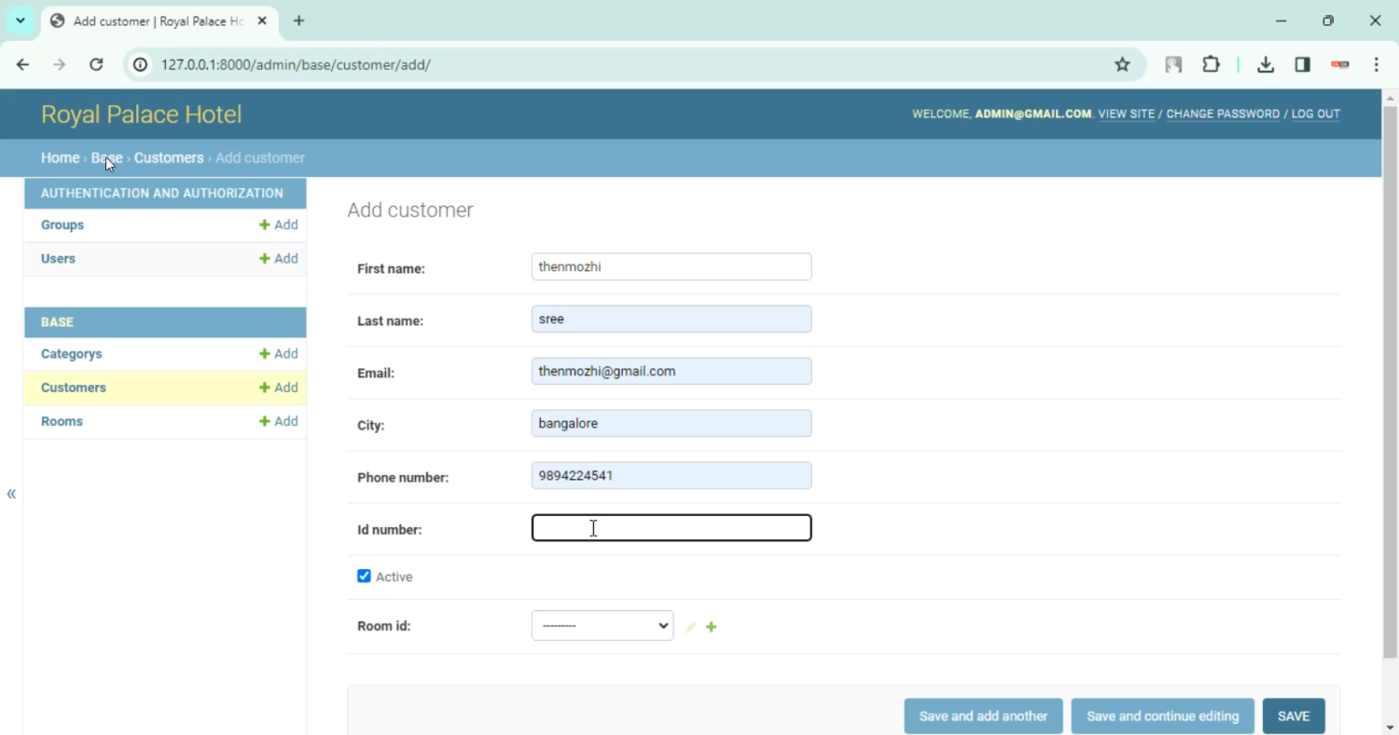
Task: Open the tab search dropdown arrow
Action: tap(20, 20)
